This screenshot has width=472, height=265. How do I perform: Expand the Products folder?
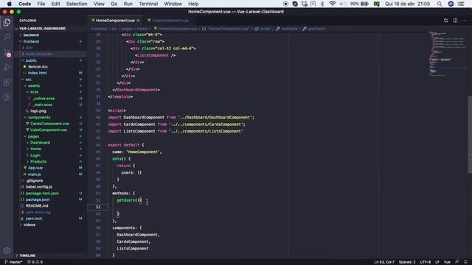tap(38, 161)
